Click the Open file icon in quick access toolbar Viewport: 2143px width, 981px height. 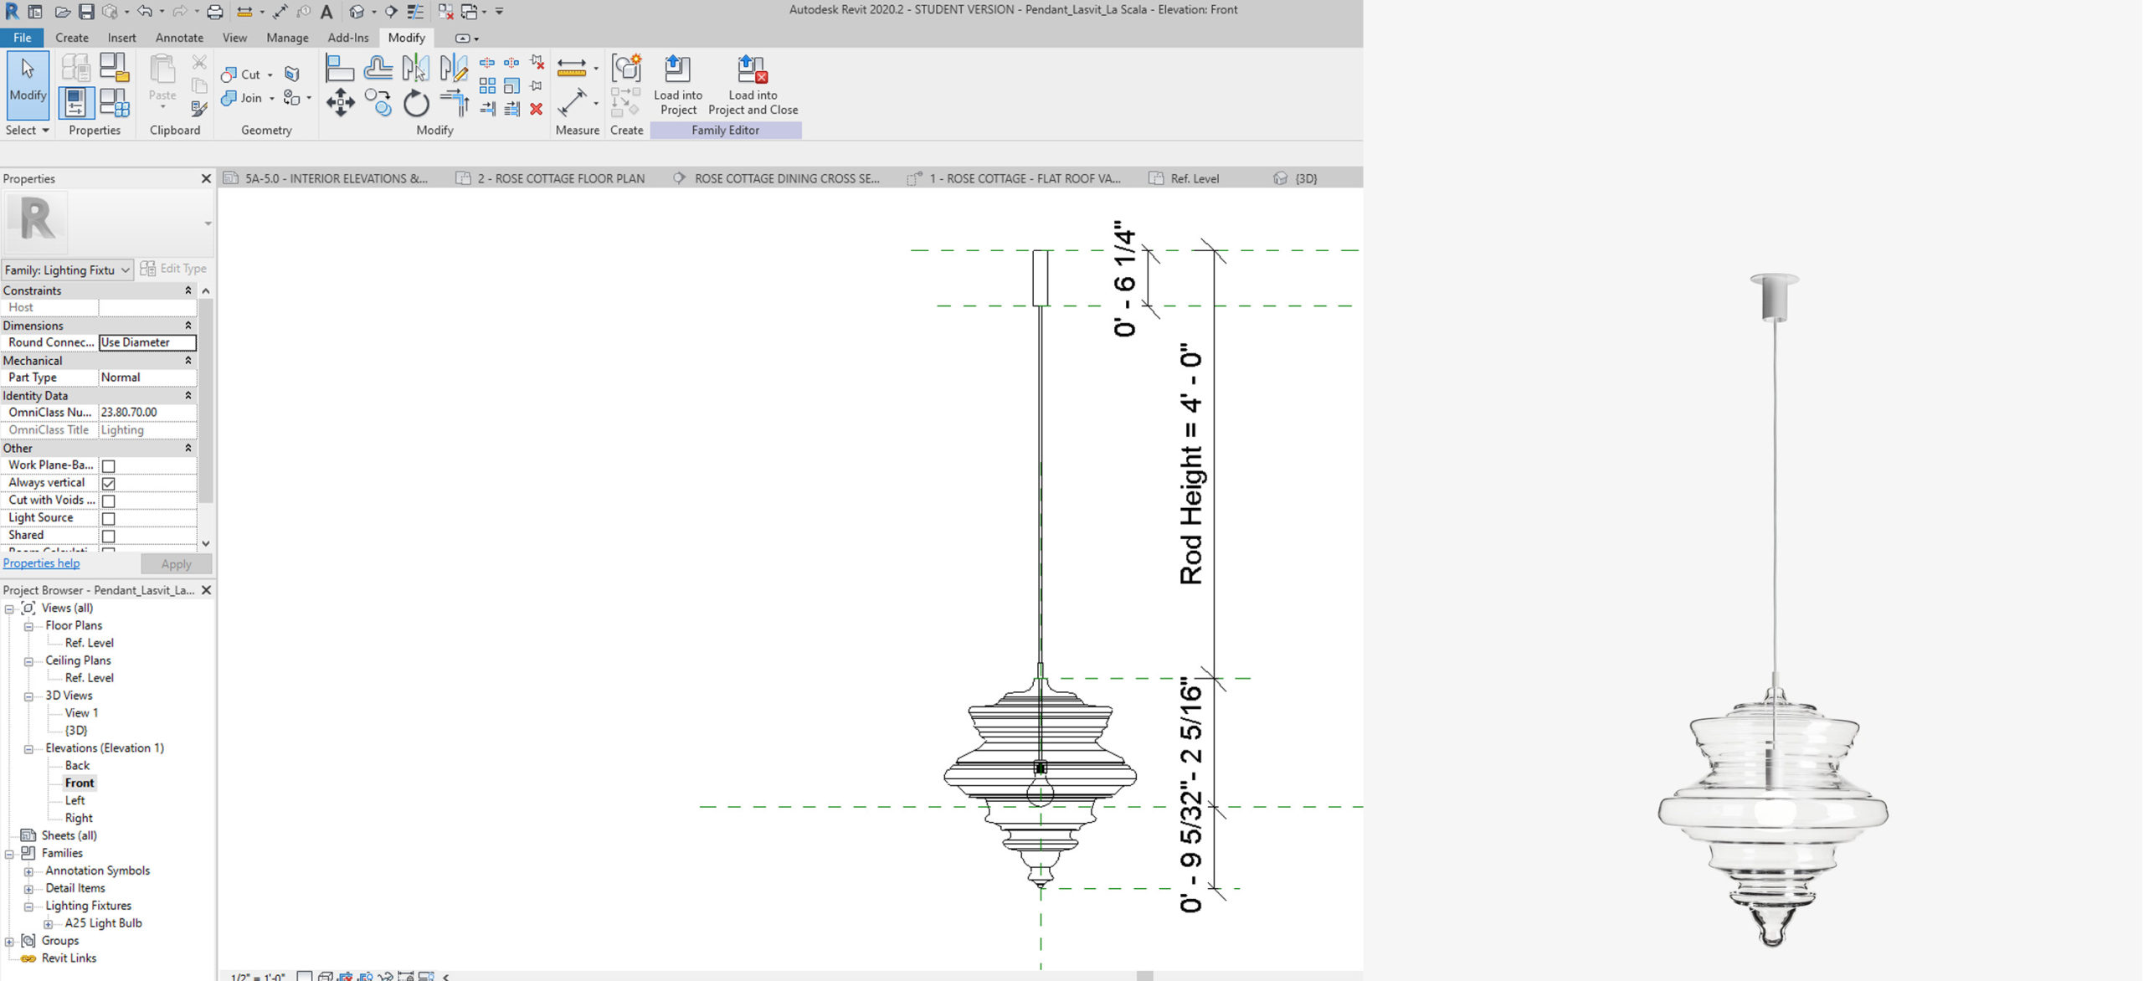click(62, 12)
